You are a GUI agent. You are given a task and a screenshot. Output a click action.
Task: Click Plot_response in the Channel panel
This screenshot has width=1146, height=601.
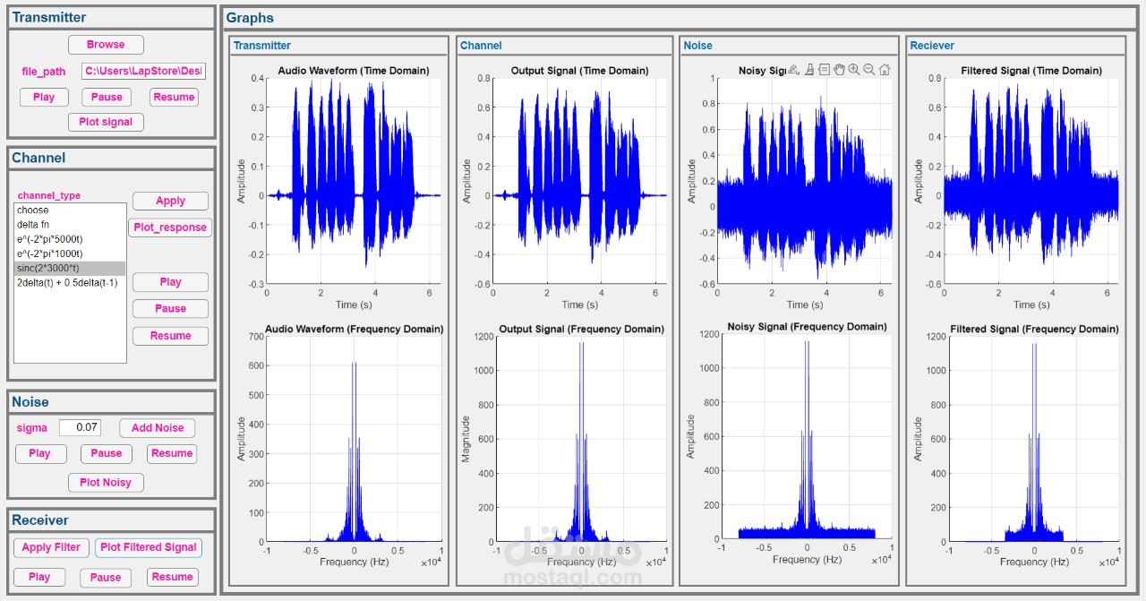click(170, 228)
